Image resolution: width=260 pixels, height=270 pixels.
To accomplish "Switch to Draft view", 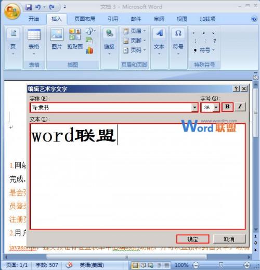I will click(x=166, y=265).
